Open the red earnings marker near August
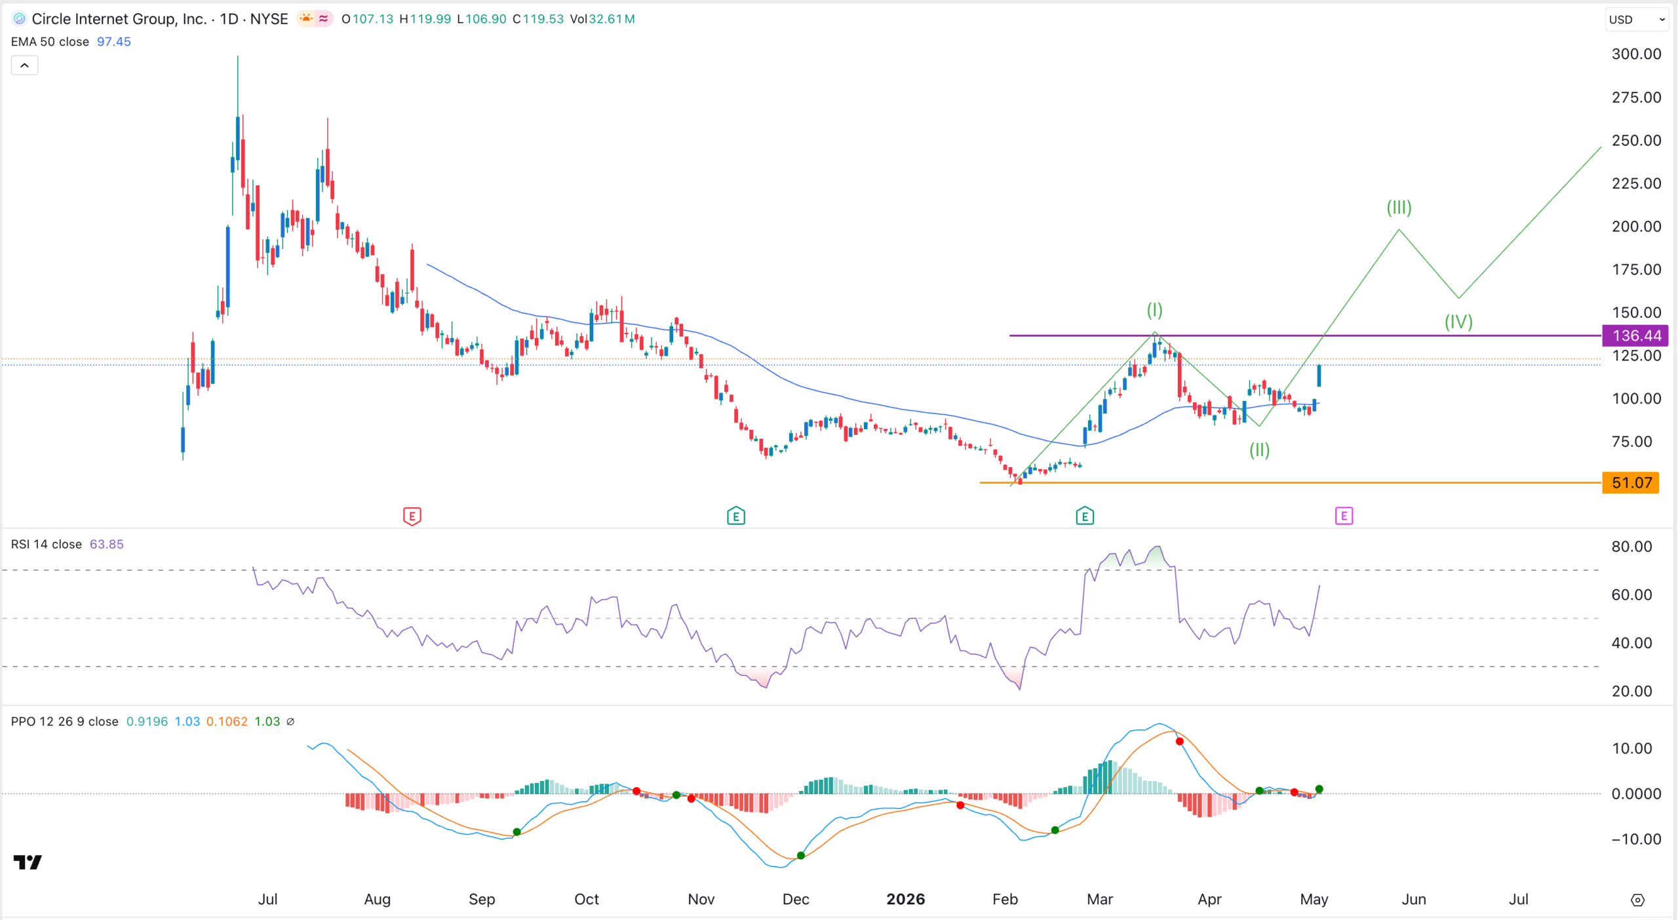The height and width of the screenshot is (920, 1678). 412,516
